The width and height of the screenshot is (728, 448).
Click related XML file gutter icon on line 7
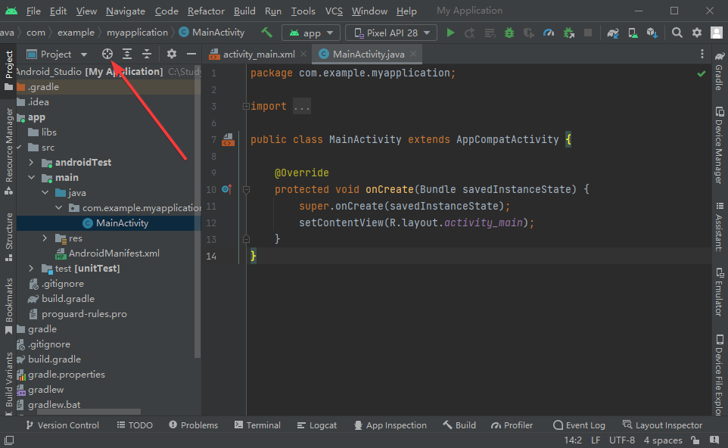pos(228,139)
